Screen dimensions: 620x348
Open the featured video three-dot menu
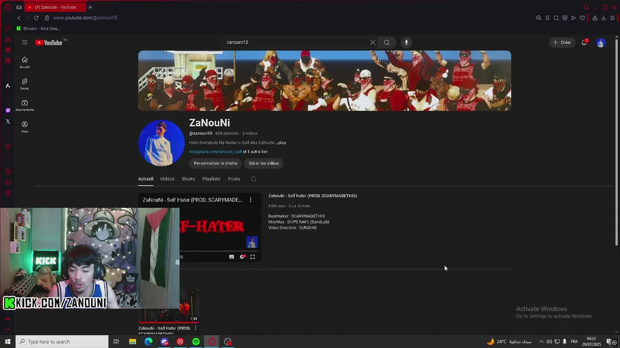tap(250, 200)
